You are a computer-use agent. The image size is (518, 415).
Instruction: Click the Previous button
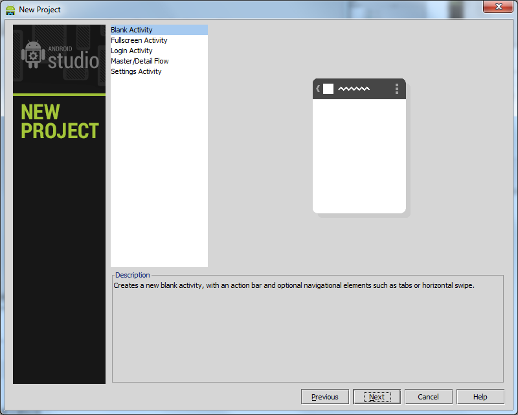pos(324,396)
